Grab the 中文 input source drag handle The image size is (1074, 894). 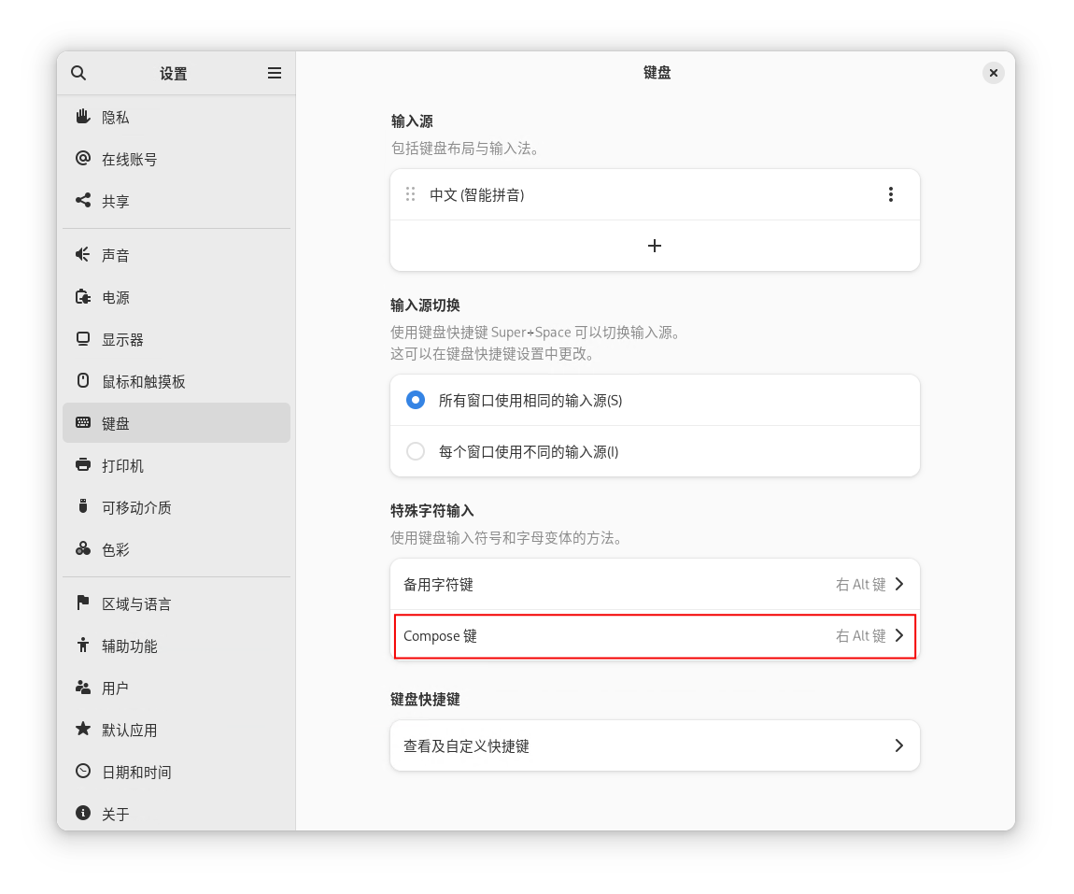pyautogui.click(x=410, y=194)
